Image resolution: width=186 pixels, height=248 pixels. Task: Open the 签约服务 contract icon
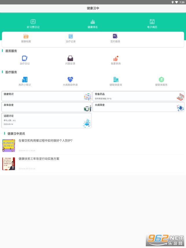tap(115, 36)
